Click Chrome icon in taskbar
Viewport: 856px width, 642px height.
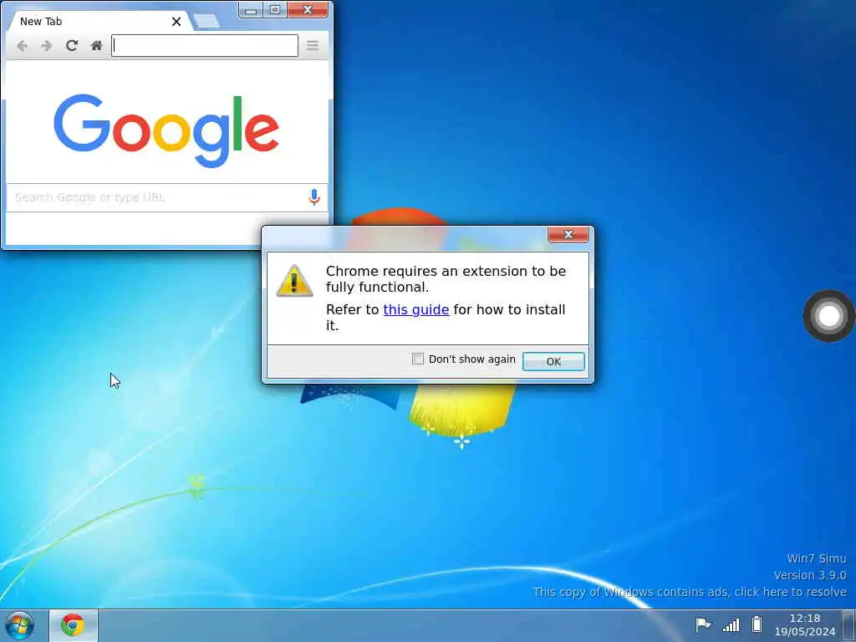(74, 625)
